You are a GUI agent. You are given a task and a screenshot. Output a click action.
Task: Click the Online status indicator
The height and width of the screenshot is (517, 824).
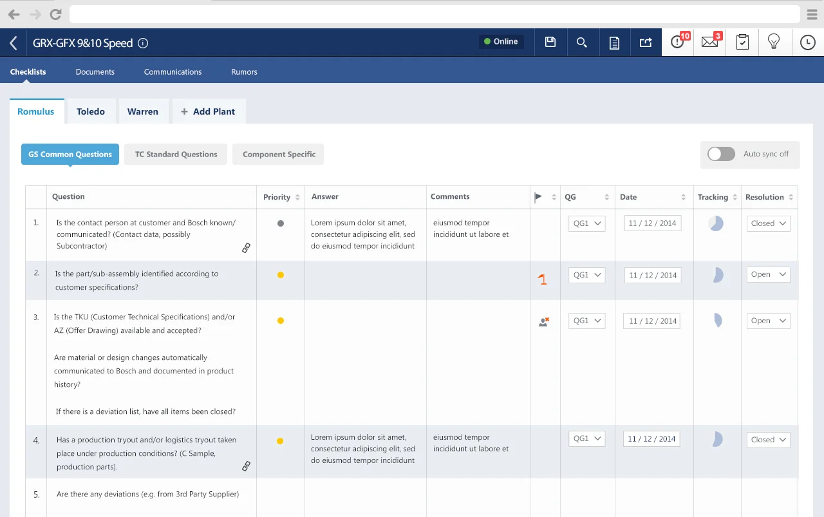pyautogui.click(x=501, y=42)
